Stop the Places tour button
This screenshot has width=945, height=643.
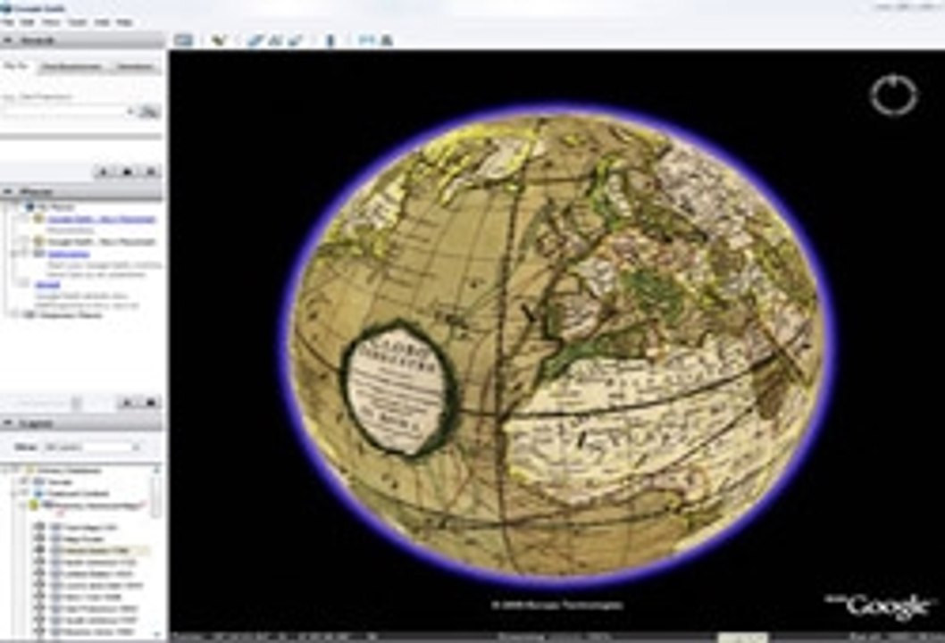pyautogui.click(x=151, y=402)
